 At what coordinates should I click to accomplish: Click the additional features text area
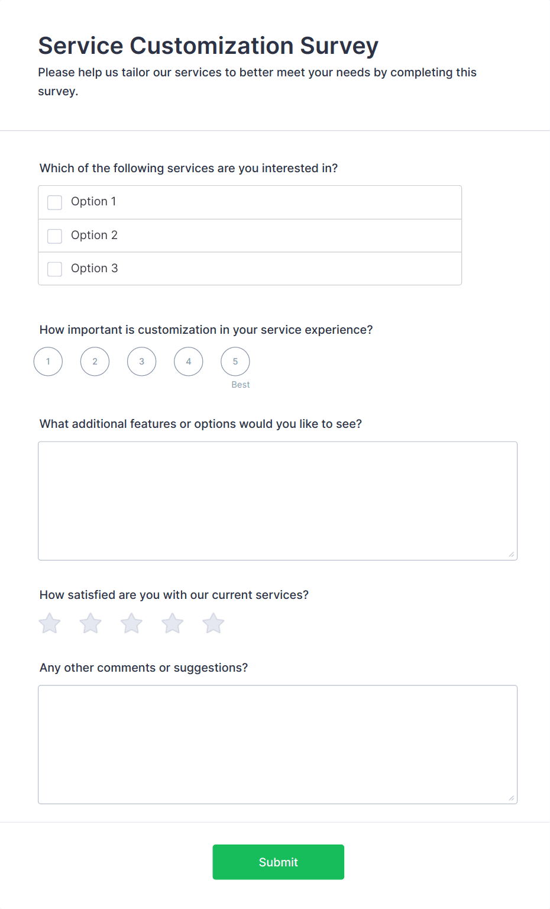tap(277, 500)
